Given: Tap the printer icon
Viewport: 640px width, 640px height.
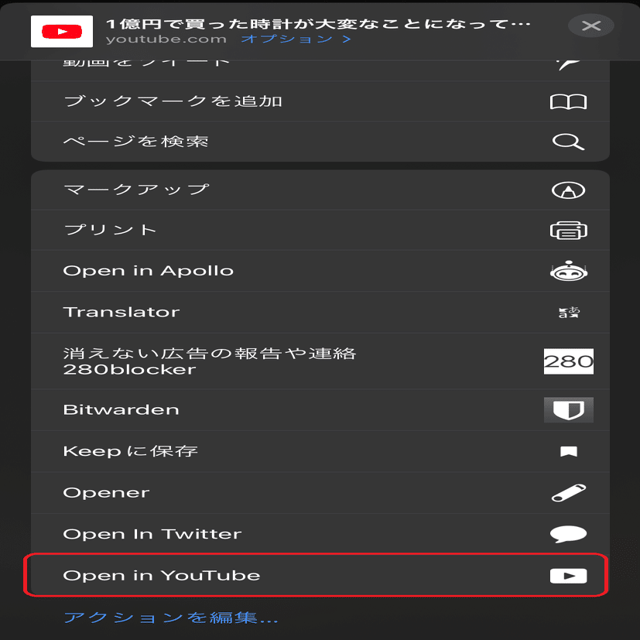Looking at the screenshot, I should (x=568, y=230).
